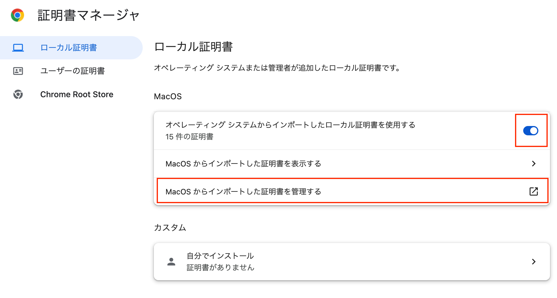557x298 pixels.
Task: Click the Chrome logo beside the page title
Action: point(17,15)
